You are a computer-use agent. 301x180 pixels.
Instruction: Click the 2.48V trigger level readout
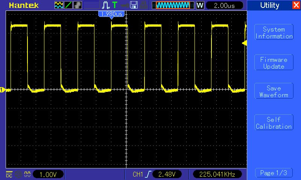point(167,174)
